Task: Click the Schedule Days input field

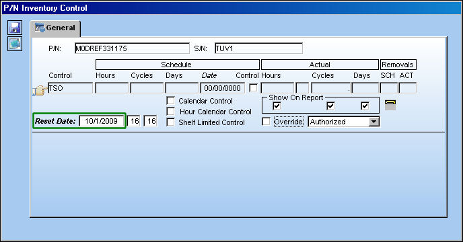Action: [182, 88]
